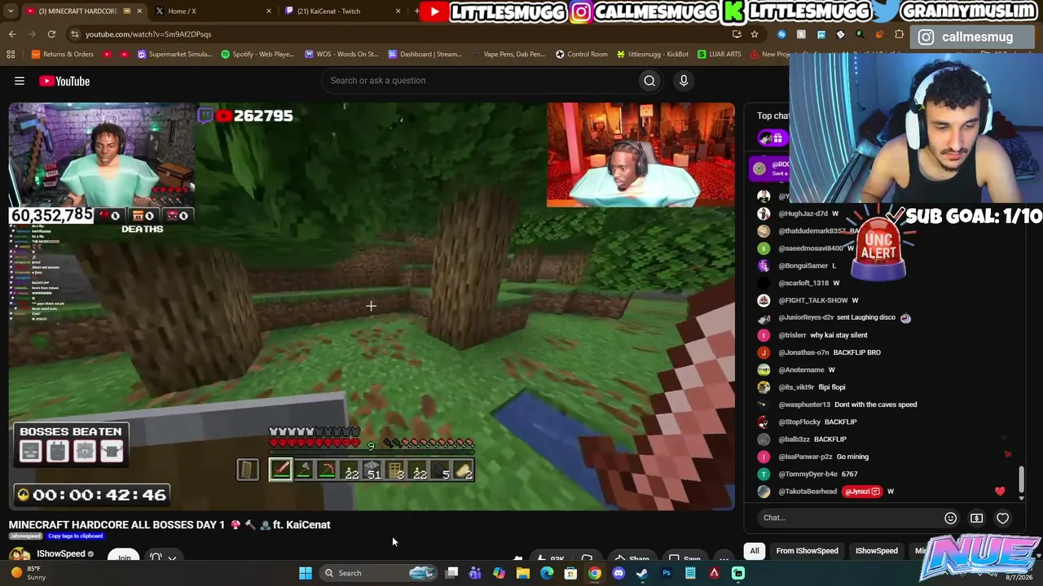1043x586 pixels.
Task: Open the littlesmugg - KickBot bookmark
Action: (x=652, y=55)
